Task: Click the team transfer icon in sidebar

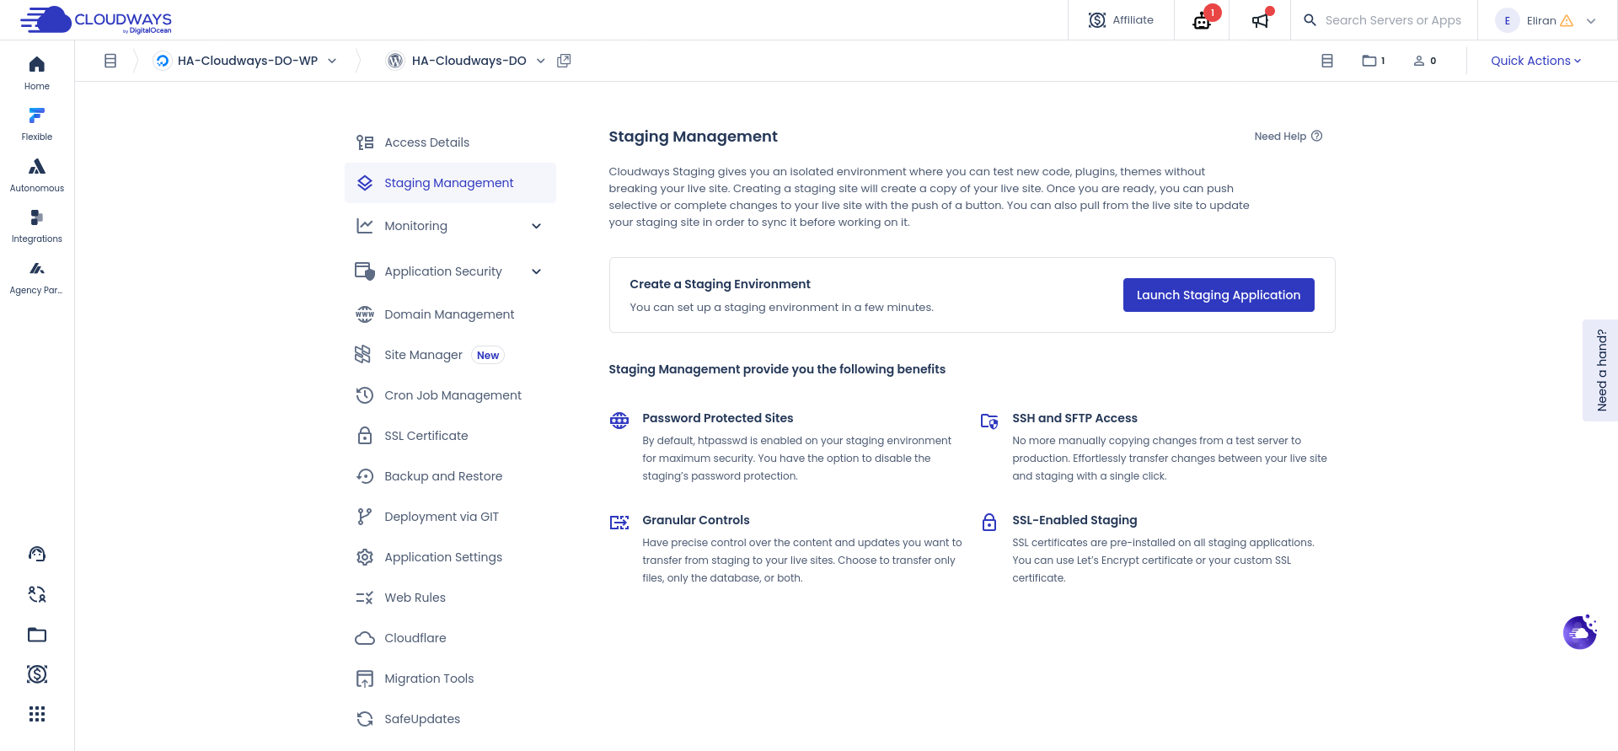Action: pyautogui.click(x=37, y=594)
